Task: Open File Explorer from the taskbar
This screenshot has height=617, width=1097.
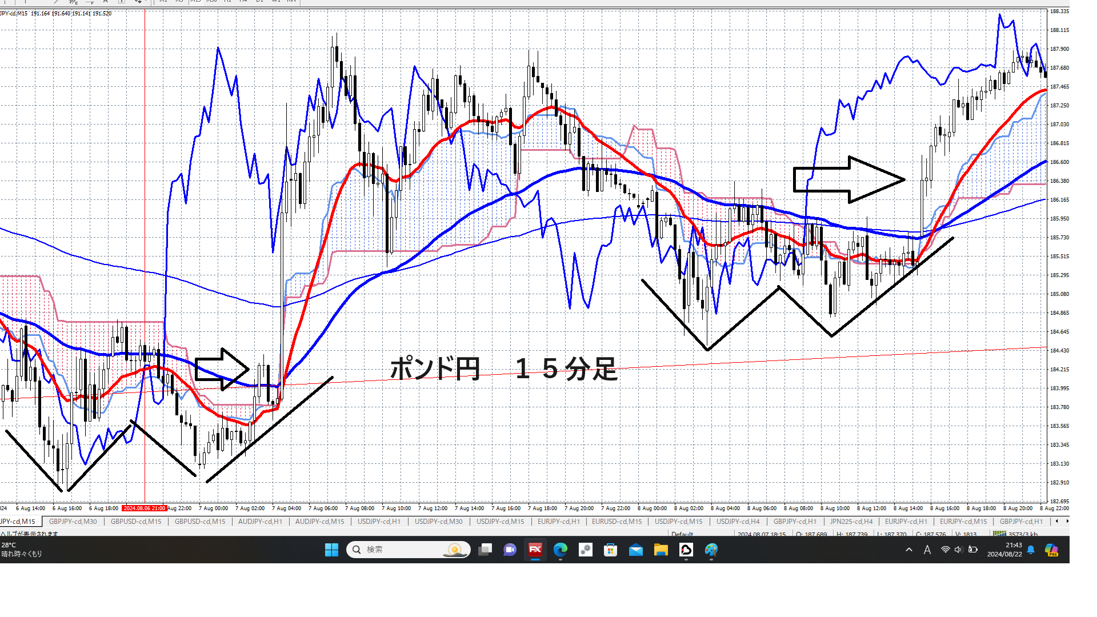Action: 661,550
